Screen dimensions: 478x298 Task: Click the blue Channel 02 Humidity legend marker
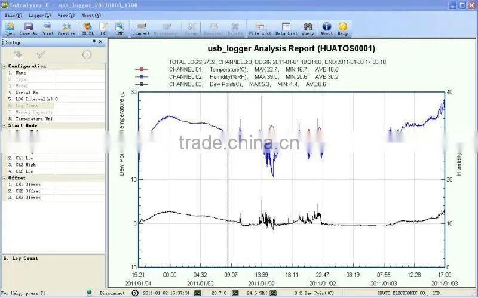click(x=142, y=77)
